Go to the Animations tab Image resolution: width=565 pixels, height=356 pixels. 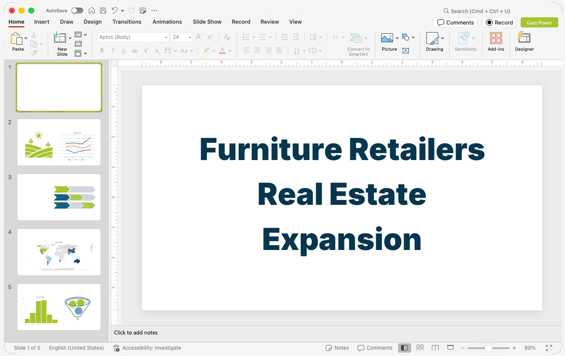[x=167, y=22]
